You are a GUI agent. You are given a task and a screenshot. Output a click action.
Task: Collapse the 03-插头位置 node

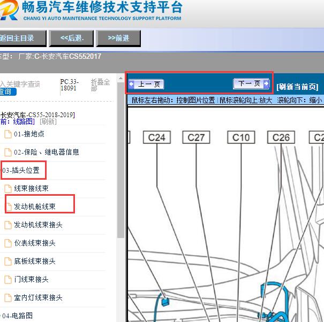click(x=21, y=171)
